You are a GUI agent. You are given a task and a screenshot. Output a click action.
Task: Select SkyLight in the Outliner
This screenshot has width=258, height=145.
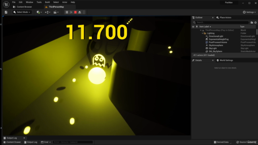tap(213, 48)
